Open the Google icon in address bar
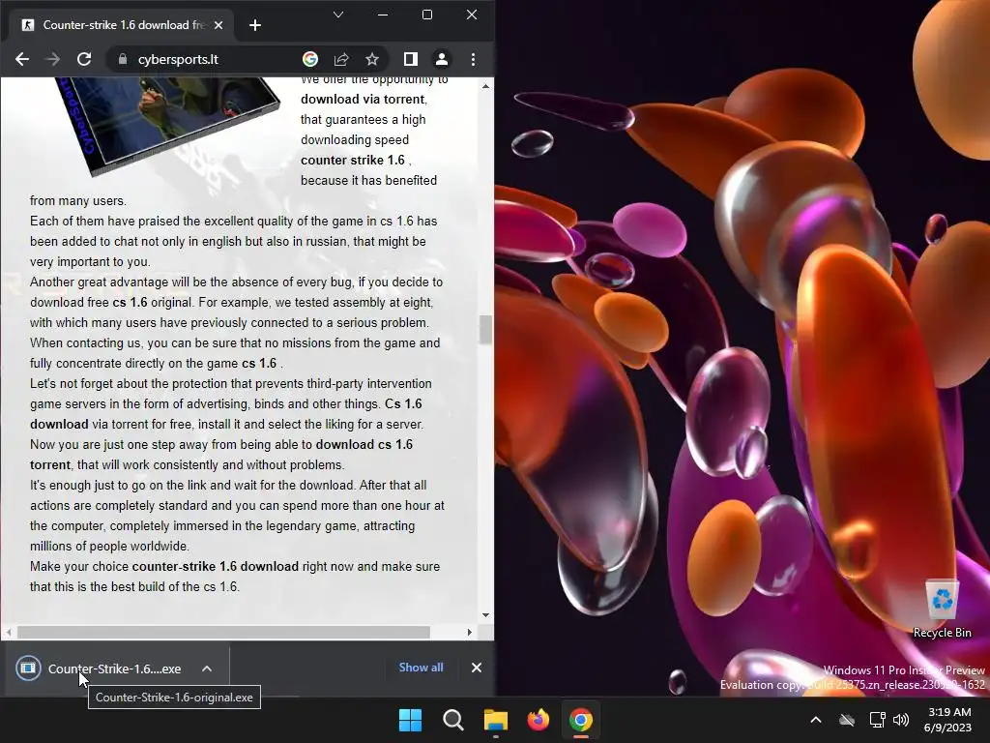The height and width of the screenshot is (743, 990). pos(310,59)
